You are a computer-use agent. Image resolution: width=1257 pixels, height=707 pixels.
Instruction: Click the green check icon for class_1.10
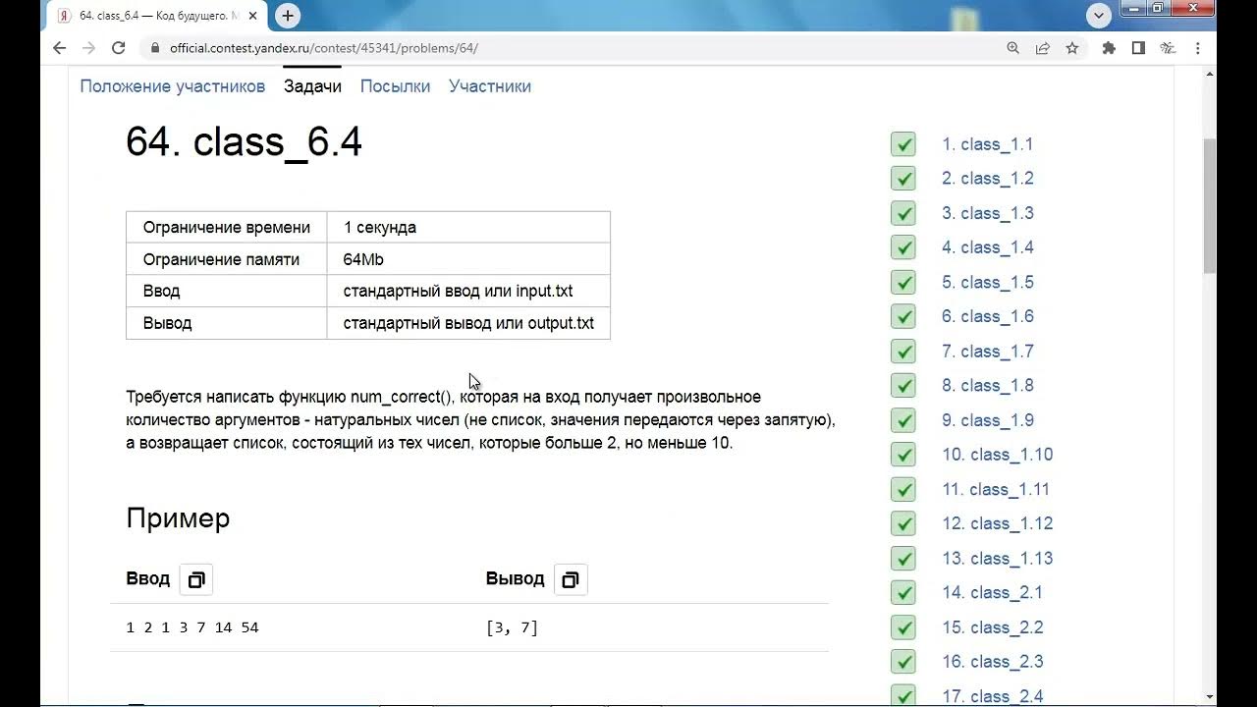click(903, 455)
